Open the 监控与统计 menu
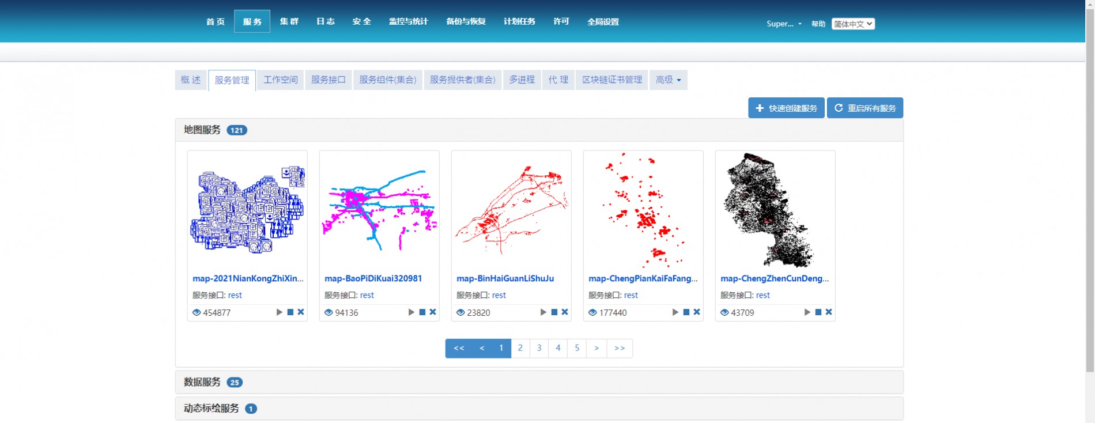The image size is (1095, 423). (x=409, y=21)
